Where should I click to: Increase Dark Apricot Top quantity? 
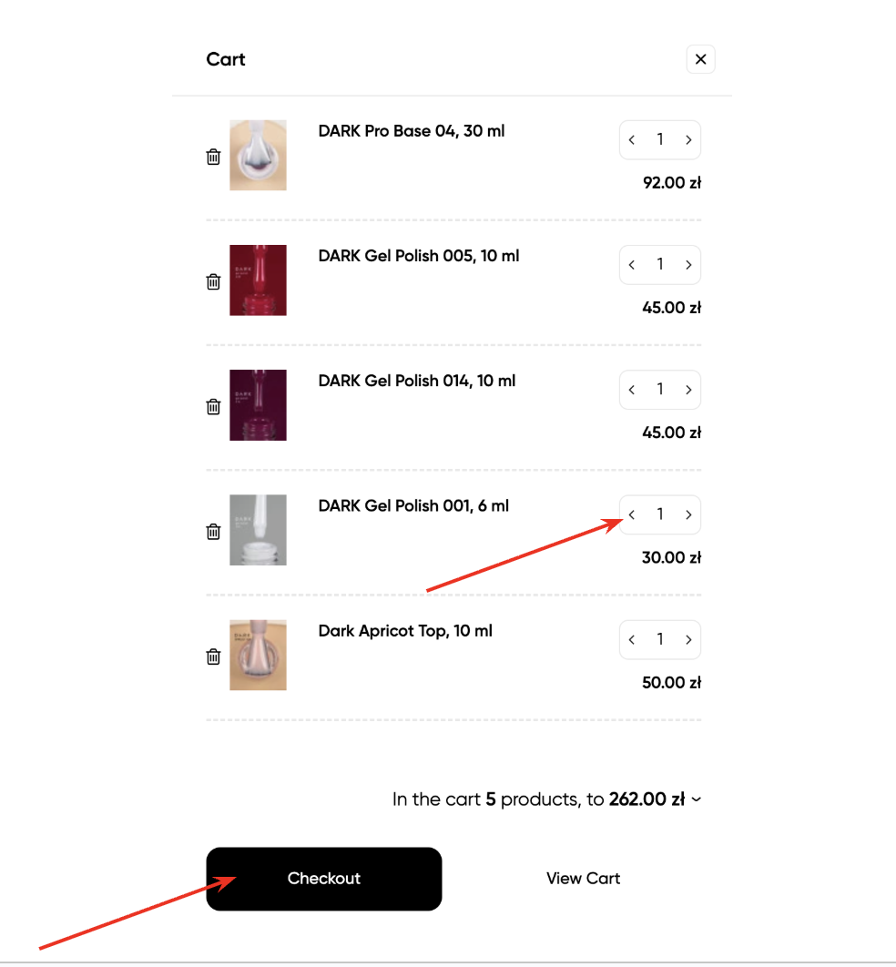tap(688, 640)
